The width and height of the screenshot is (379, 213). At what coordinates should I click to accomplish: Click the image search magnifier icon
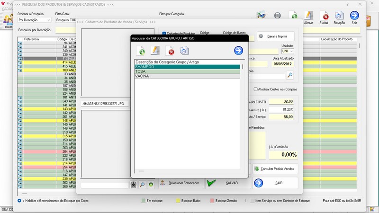tap(142, 185)
